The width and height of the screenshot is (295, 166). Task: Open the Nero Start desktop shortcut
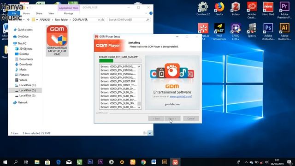268,9
